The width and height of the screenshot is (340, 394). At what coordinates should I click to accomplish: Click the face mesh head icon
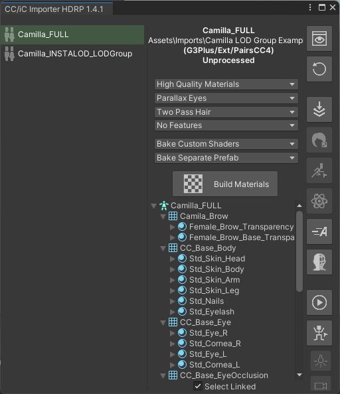coord(319,262)
